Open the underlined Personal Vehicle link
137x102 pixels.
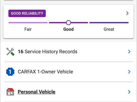tap(36, 92)
